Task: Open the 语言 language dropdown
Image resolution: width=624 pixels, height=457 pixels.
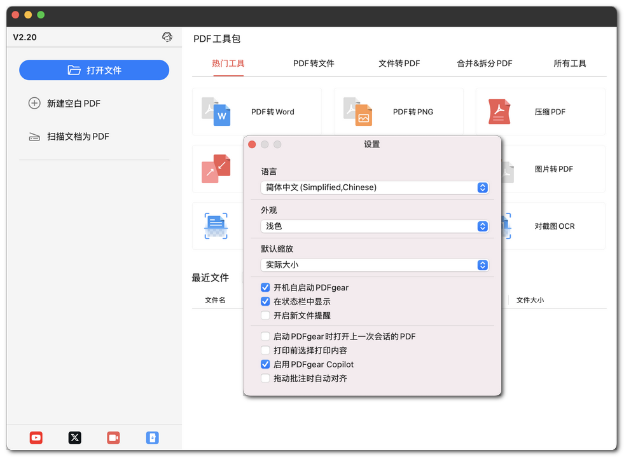Action: (x=375, y=188)
